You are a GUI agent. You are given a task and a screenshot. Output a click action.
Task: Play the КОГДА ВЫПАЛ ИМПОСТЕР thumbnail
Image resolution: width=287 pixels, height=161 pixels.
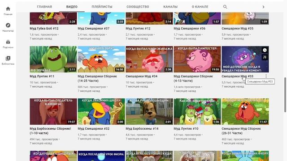pyautogui.click(x=197, y=59)
